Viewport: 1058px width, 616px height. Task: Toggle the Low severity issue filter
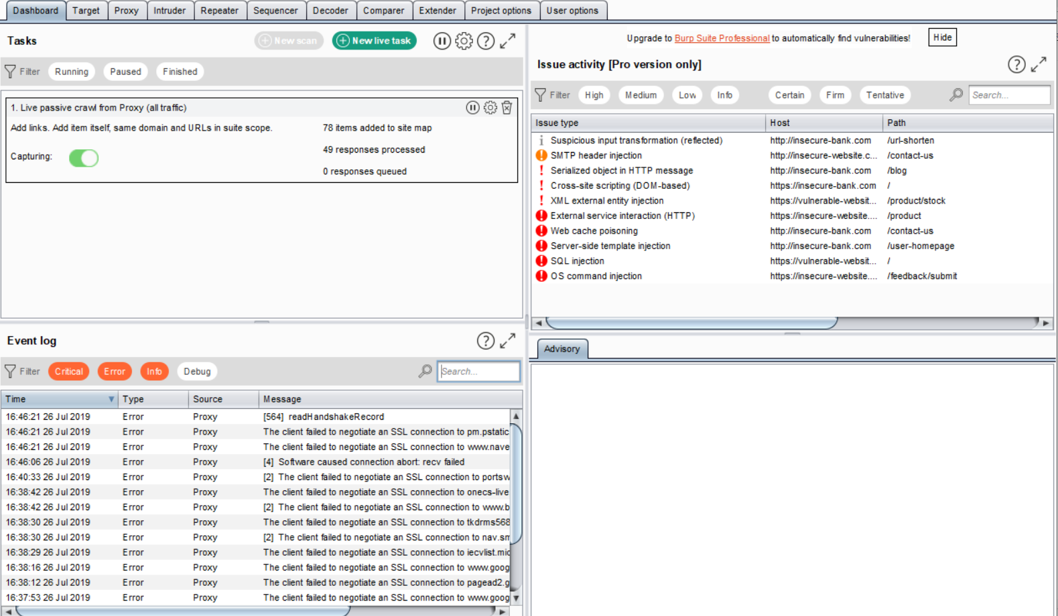(687, 95)
